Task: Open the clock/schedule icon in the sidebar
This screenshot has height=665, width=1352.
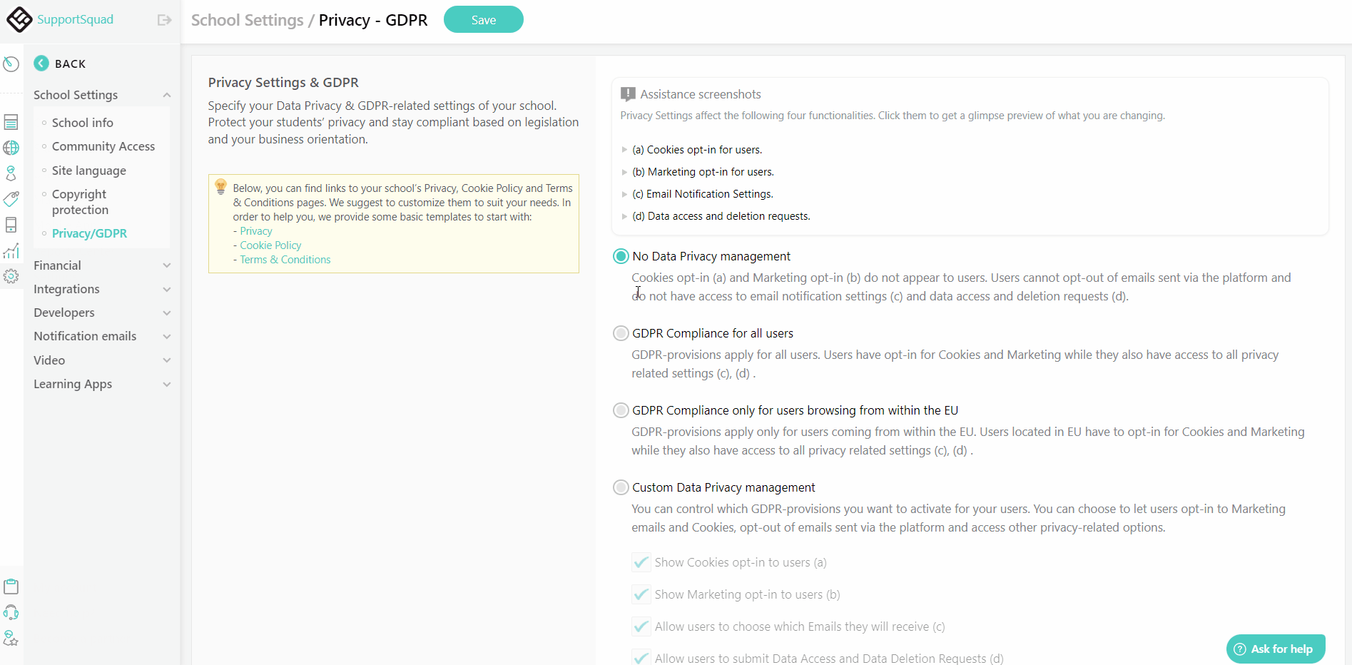Action: point(11,64)
